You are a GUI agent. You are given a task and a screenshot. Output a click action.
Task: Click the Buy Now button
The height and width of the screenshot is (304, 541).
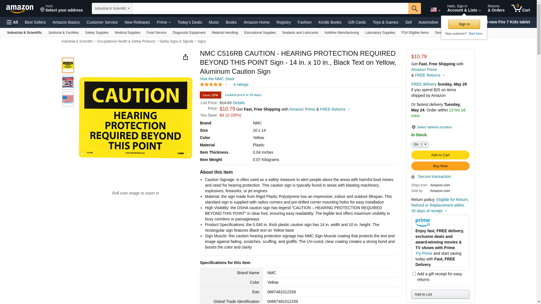click(440, 166)
